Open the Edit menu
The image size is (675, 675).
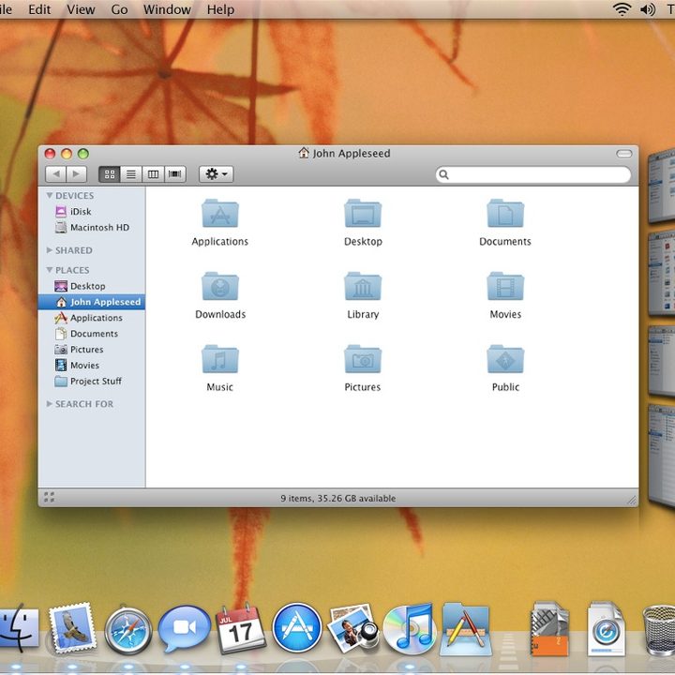[39, 9]
